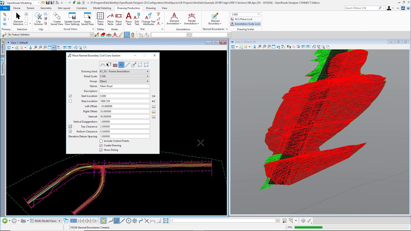Image resolution: width=411 pixels, height=231 pixels.
Task: Click the red table grid icon in dialog toolbar
Action: [x=115, y=65]
